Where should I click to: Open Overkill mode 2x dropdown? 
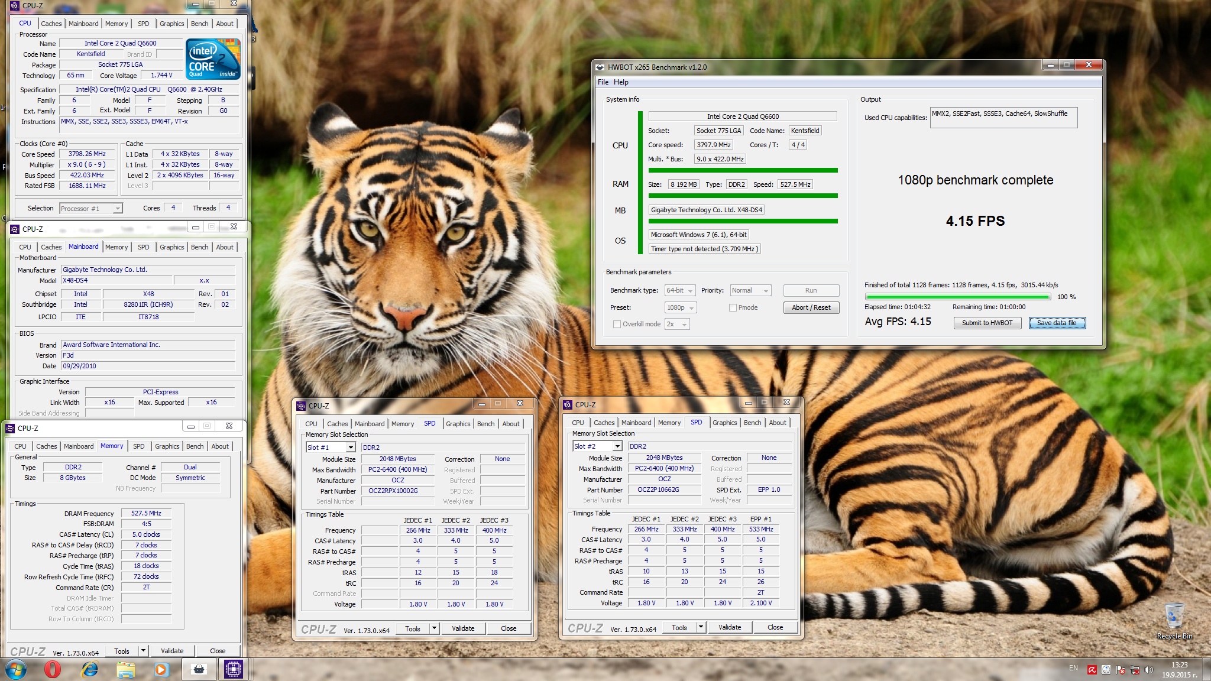(x=677, y=324)
